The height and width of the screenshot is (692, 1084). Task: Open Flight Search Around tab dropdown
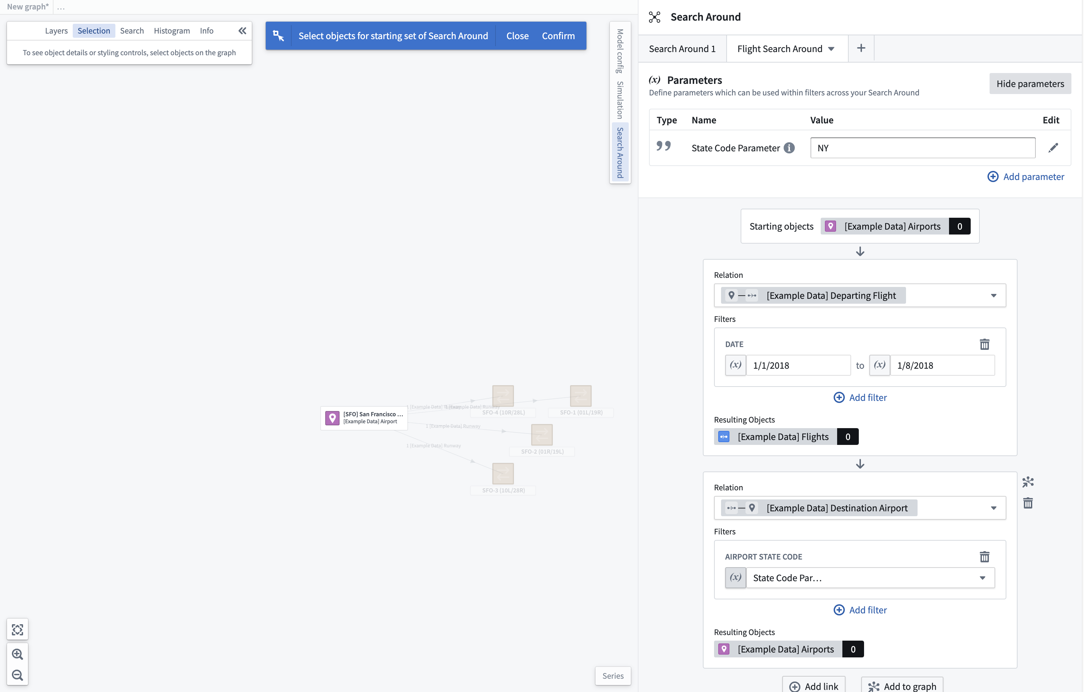pyautogui.click(x=831, y=49)
